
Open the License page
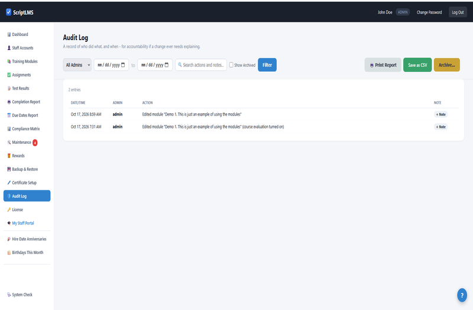27,210
